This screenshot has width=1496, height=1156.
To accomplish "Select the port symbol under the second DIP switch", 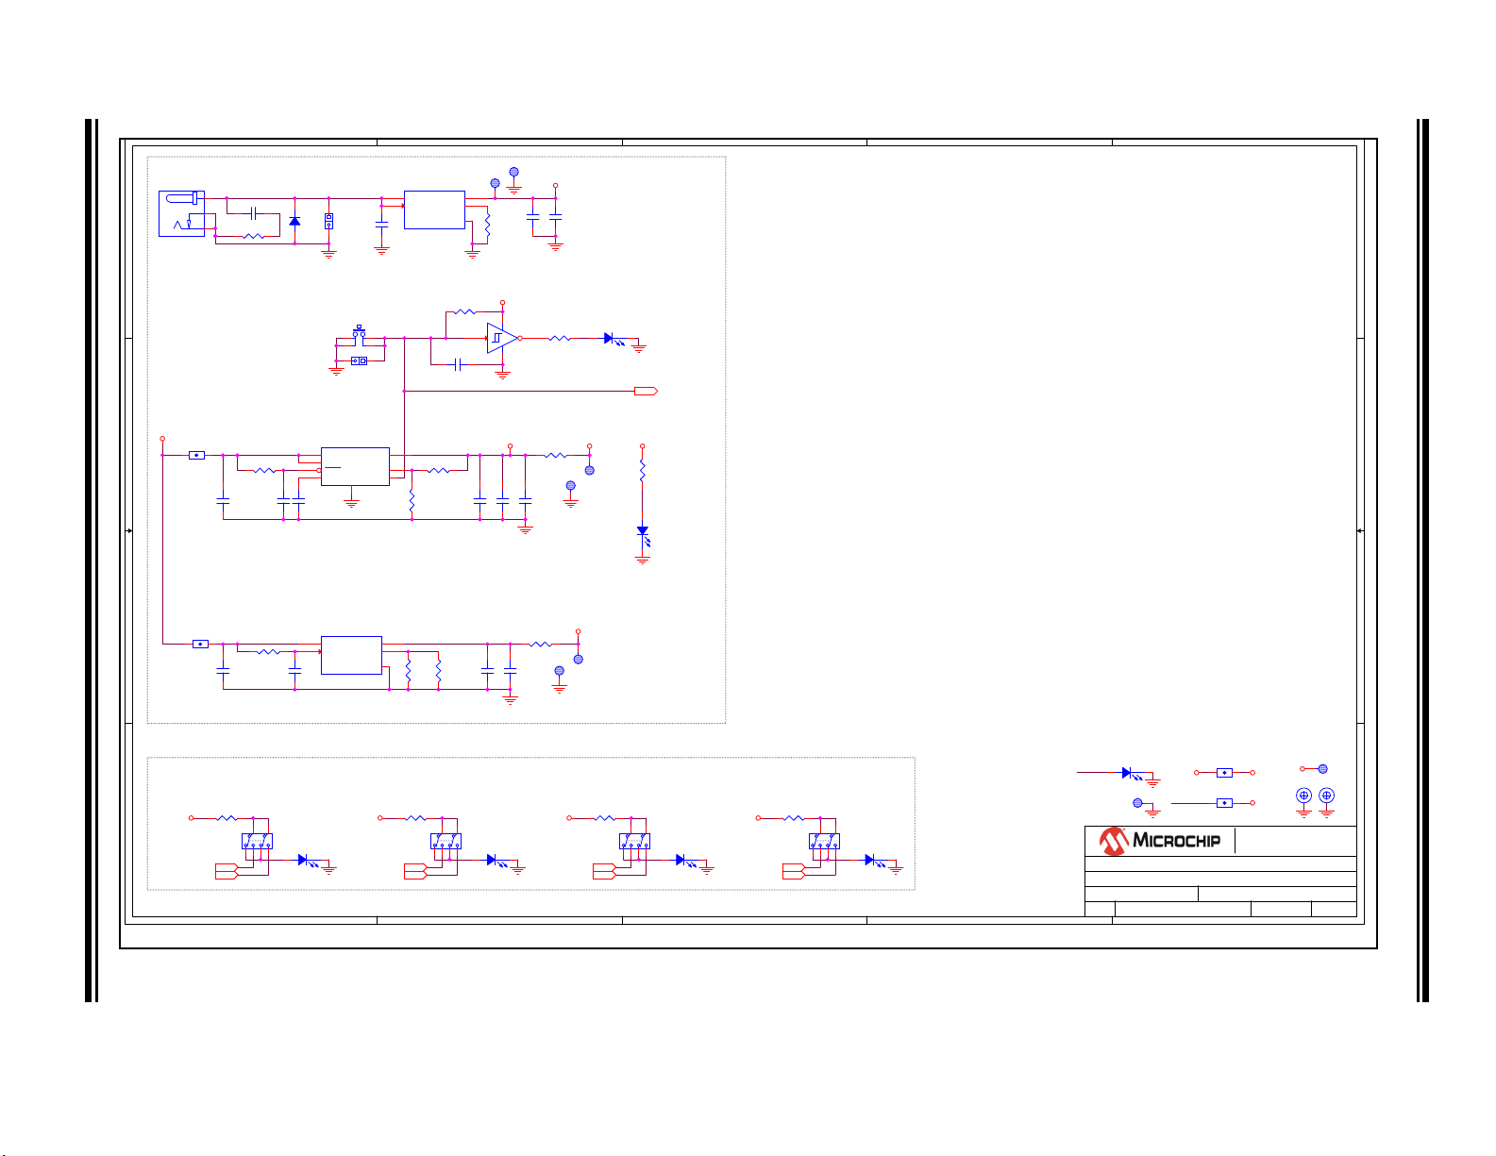I will (x=415, y=871).
